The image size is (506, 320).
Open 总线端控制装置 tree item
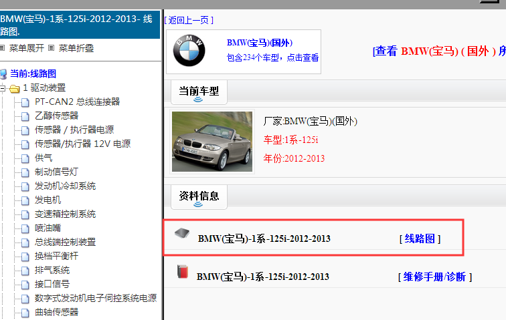click(65, 243)
